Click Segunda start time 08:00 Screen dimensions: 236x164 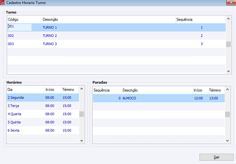(x=50, y=98)
